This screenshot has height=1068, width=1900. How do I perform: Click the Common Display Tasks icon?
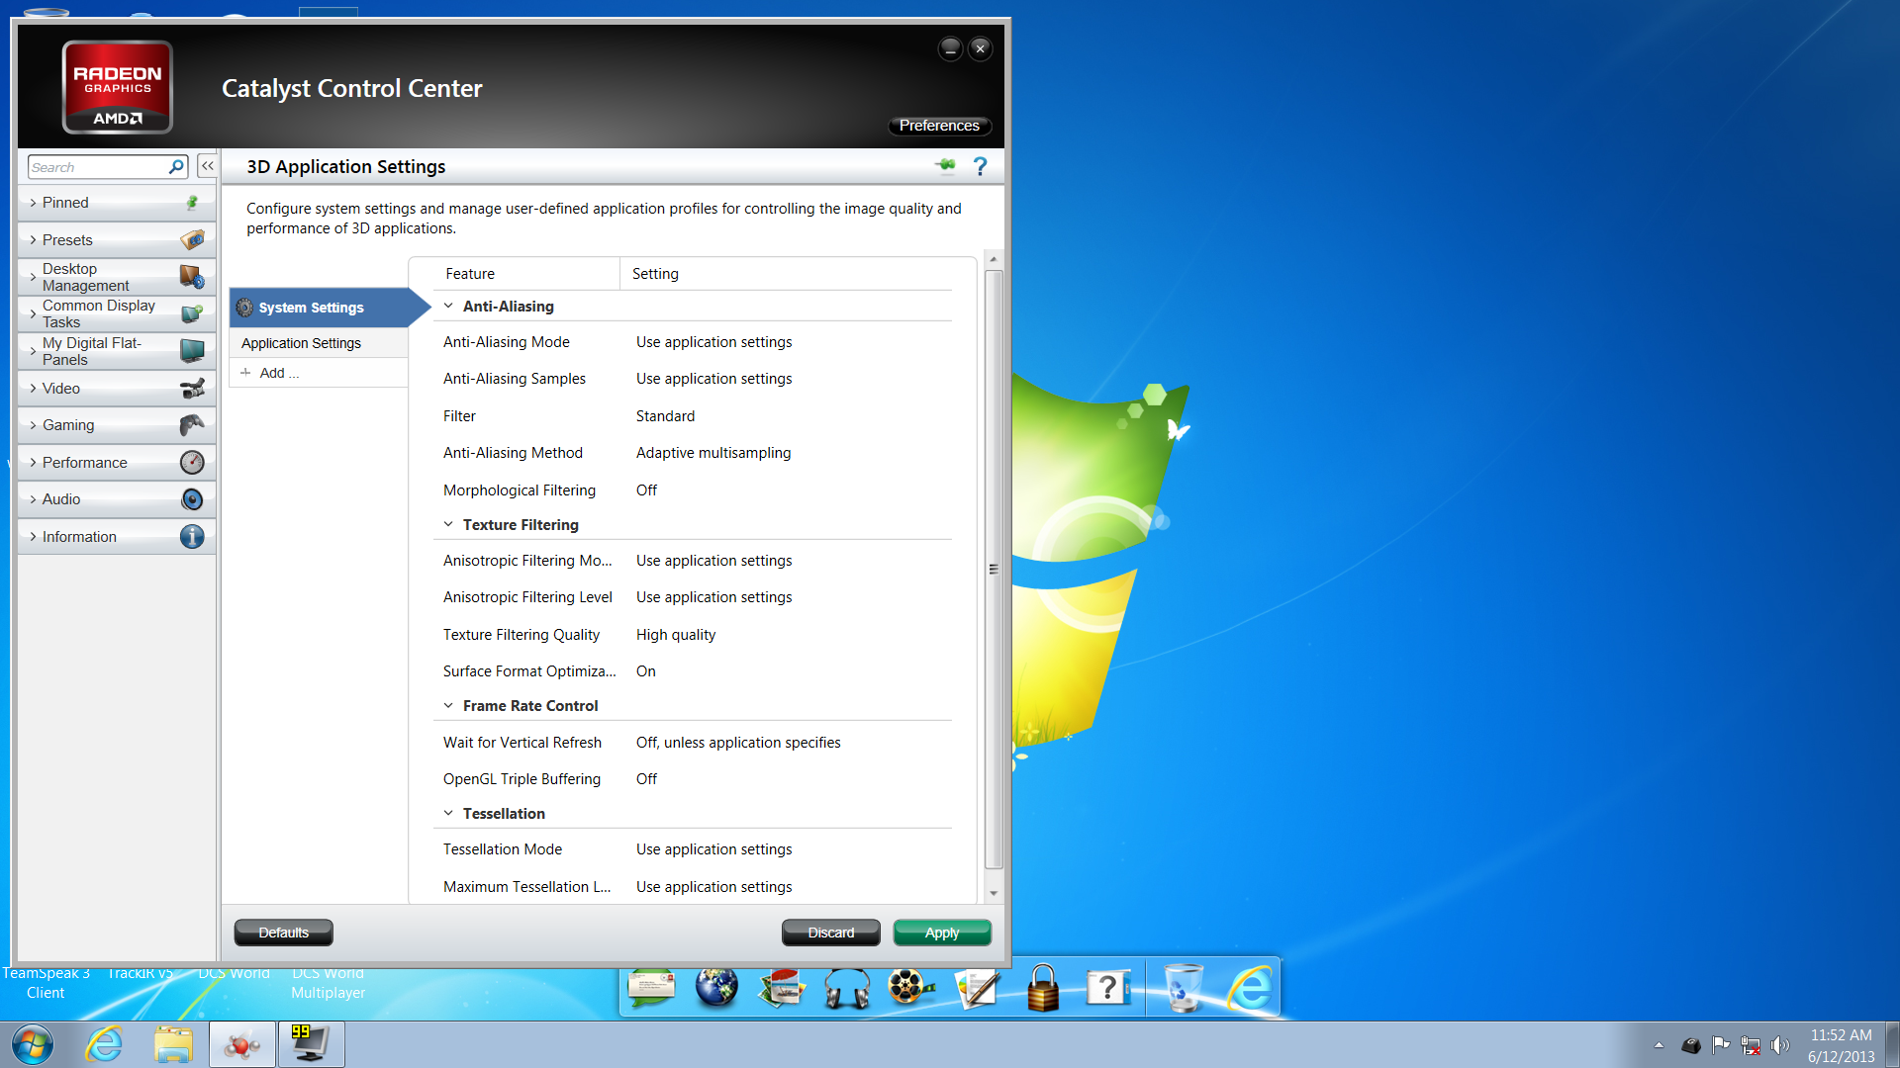[192, 313]
